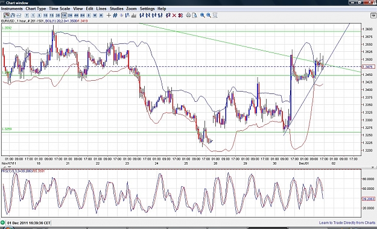Switch to 4H time scale
This screenshot has height=229, width=377.
point(76,16)
